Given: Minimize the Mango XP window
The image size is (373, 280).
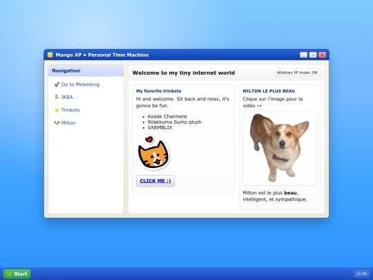Looking at the screenshot, I should pyautogui.click(x=303, y=55).
